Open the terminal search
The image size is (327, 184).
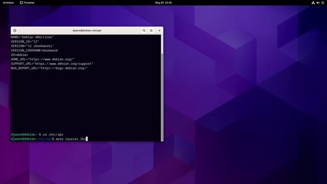(144, 31)
